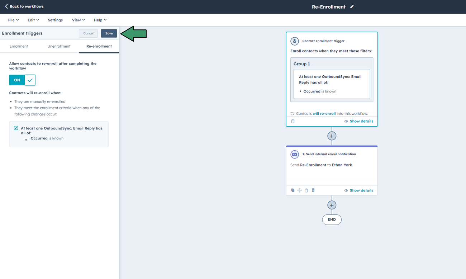The image size is (466, 279).
Task: Click the pencil icon to rename Re-Enrollment workflow
Action: point(352,6)
